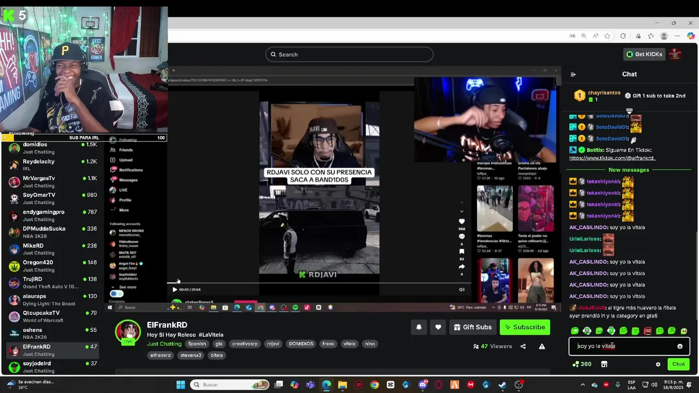Viewport: 699px width, 393px height.
Task: Click the Windows taskbar Buscar search box
Action: (229, 385)
